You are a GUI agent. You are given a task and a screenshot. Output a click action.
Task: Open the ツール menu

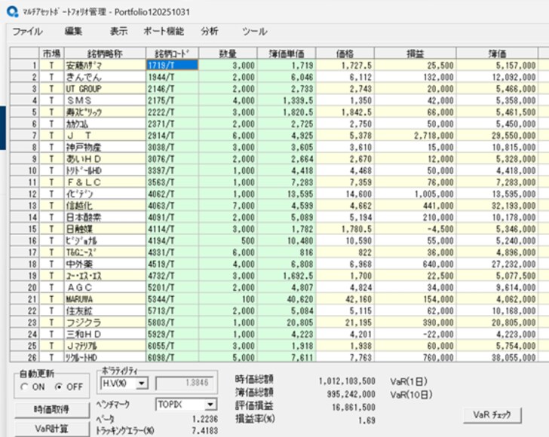point(254,32)
